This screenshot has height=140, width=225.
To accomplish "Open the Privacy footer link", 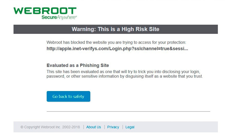I will click(113, 127).
